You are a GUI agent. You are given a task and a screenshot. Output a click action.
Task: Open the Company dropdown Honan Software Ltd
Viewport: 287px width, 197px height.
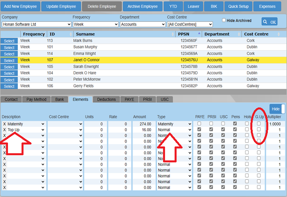point(36,24)
